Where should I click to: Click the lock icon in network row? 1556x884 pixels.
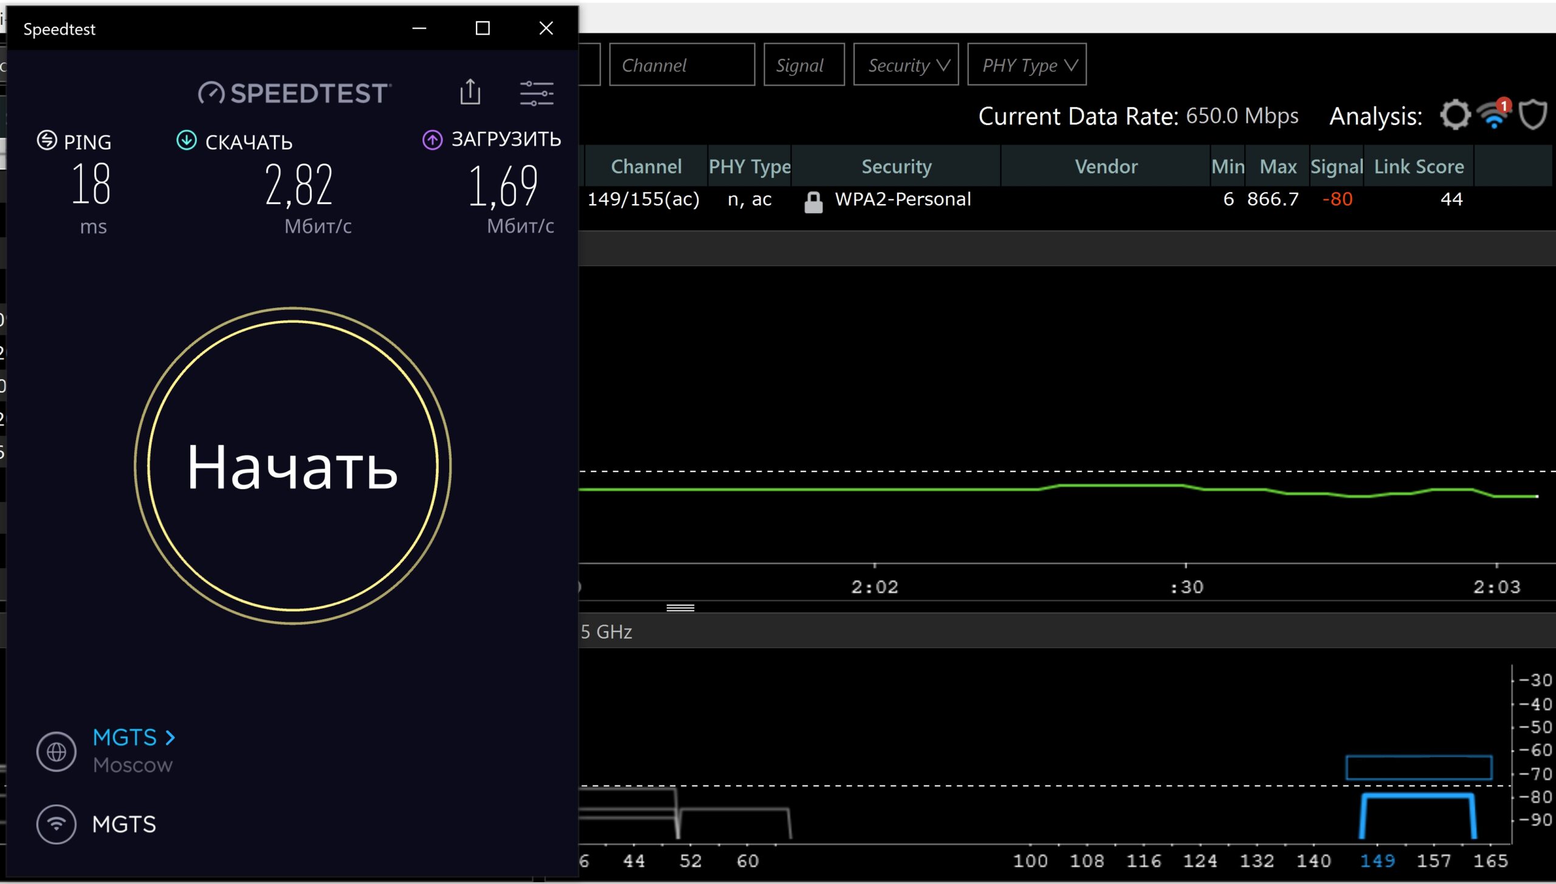[x=813, y=202]
